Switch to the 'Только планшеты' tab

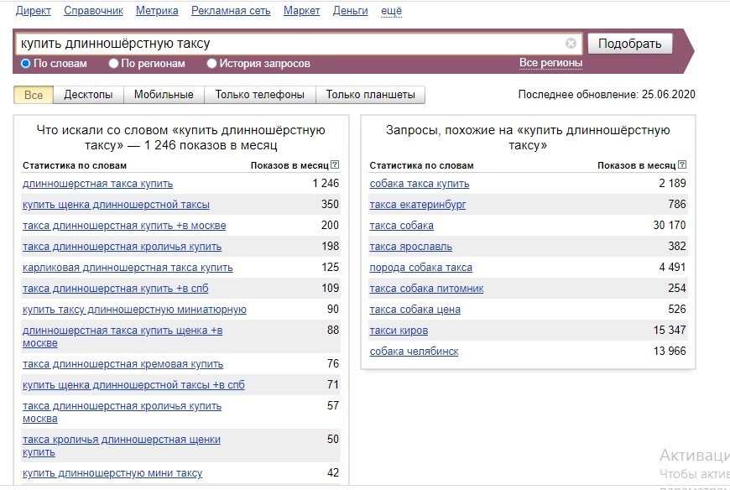tap(370, 95)
